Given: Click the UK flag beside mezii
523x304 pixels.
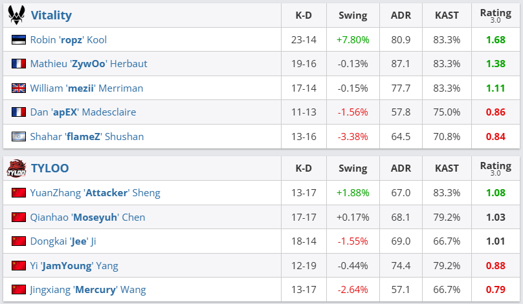Looking at the screenshot, I should tap(18, 88).
